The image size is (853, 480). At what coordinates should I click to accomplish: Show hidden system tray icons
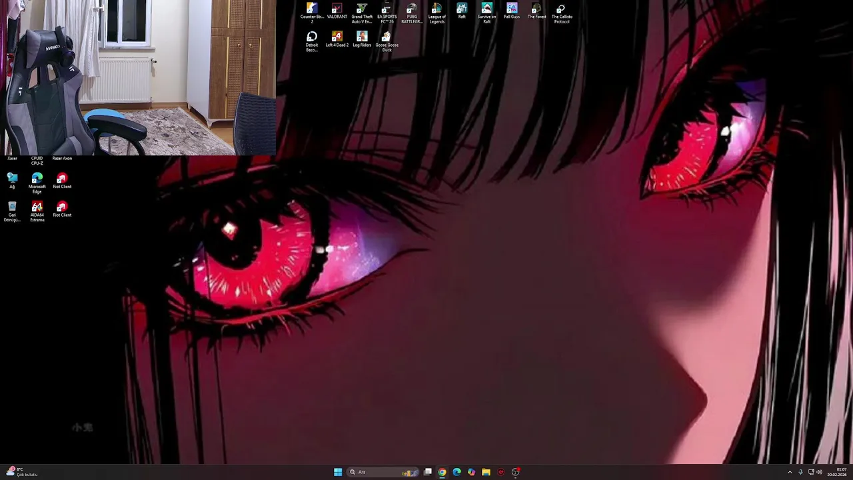point(790,472)
